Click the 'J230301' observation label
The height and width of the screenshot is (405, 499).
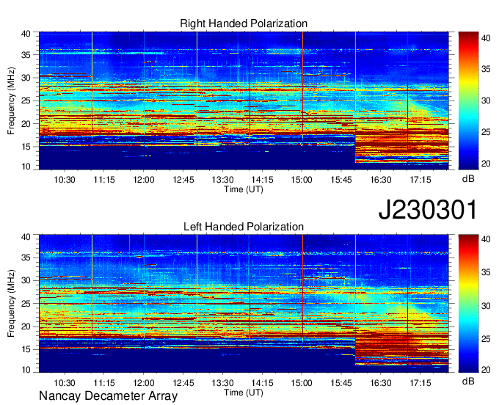tap(428, 209)
